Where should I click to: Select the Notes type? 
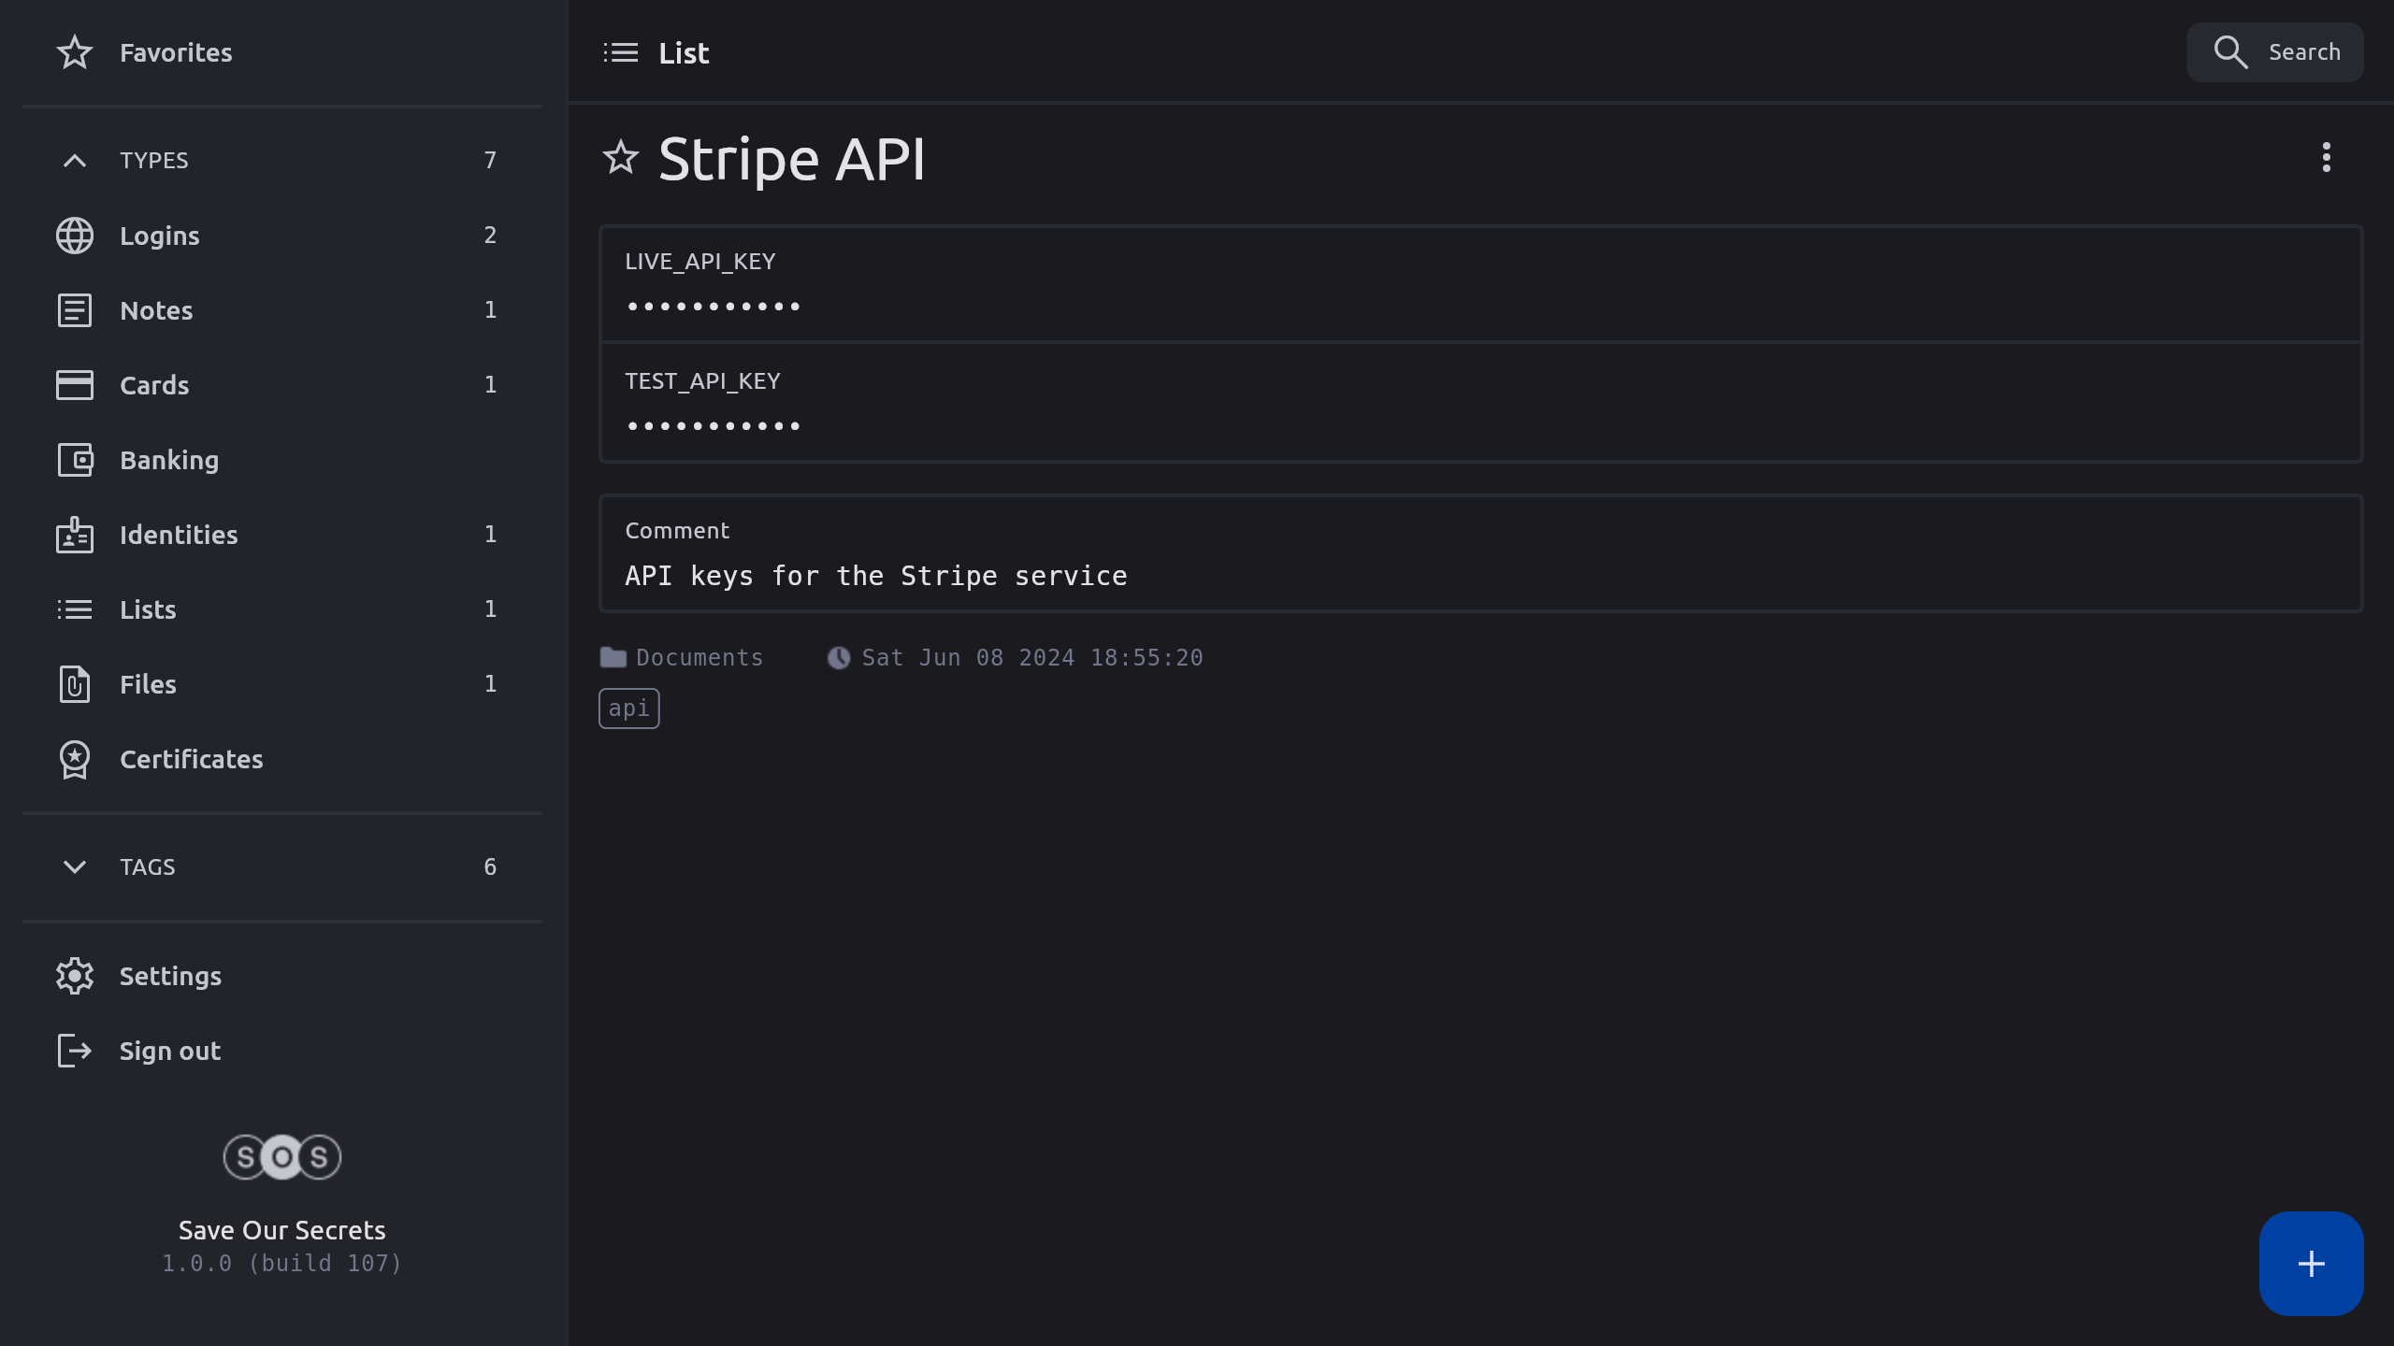[x=156, y=310]
